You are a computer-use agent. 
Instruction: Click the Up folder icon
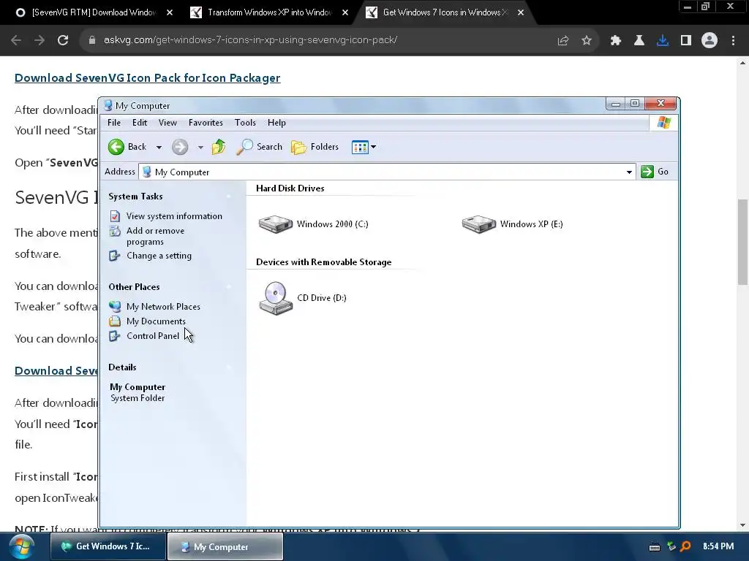click(x=219, y=147)
